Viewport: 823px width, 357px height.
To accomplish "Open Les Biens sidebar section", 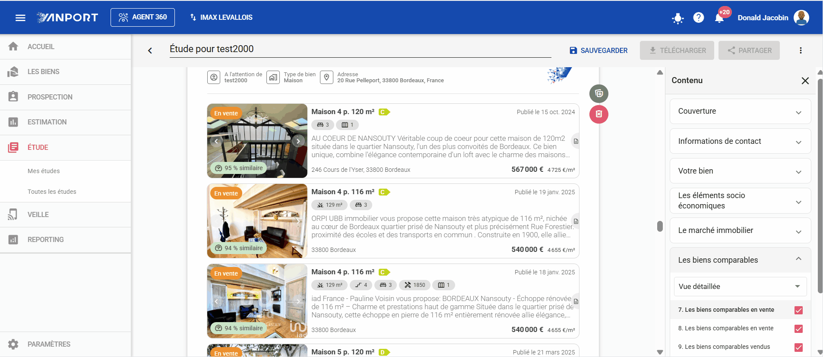I will pos(65,71).
